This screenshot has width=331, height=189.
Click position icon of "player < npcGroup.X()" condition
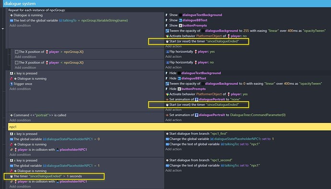(16, 63)
